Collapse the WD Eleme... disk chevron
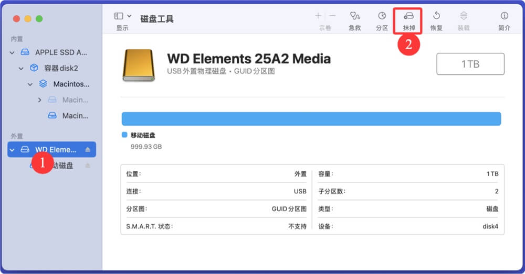 [x=12, y=150]
